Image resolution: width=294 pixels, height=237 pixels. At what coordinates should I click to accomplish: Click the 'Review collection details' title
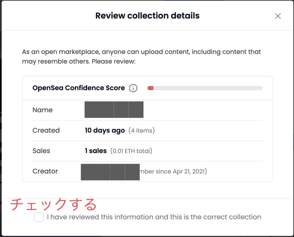point(147,15)
